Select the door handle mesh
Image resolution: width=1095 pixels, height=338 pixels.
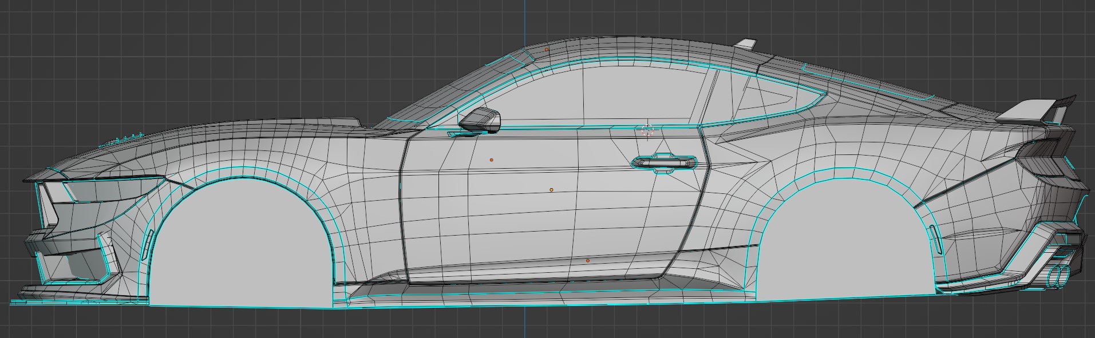665,164
